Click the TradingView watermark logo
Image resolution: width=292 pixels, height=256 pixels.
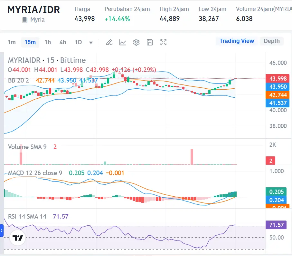click(18, 238)
